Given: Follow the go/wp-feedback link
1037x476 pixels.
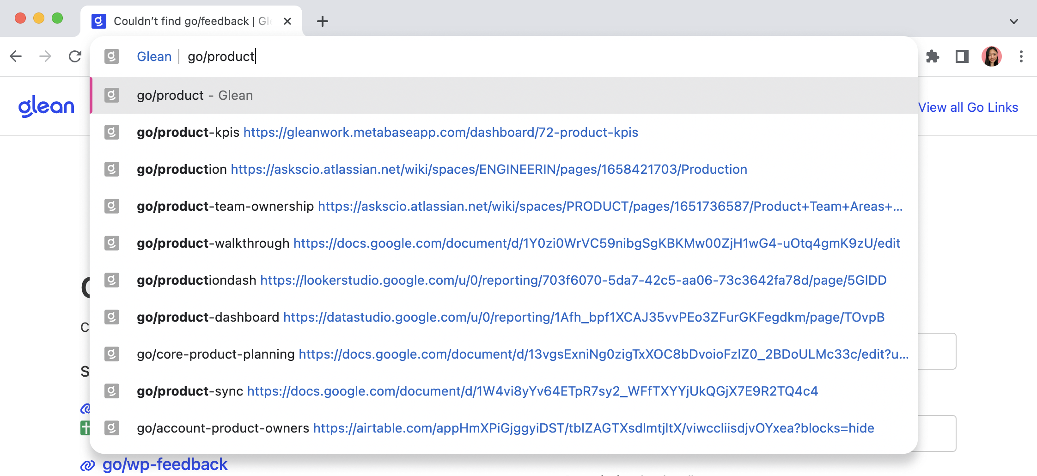Looking at the screenshot, I should coord(166,464).
